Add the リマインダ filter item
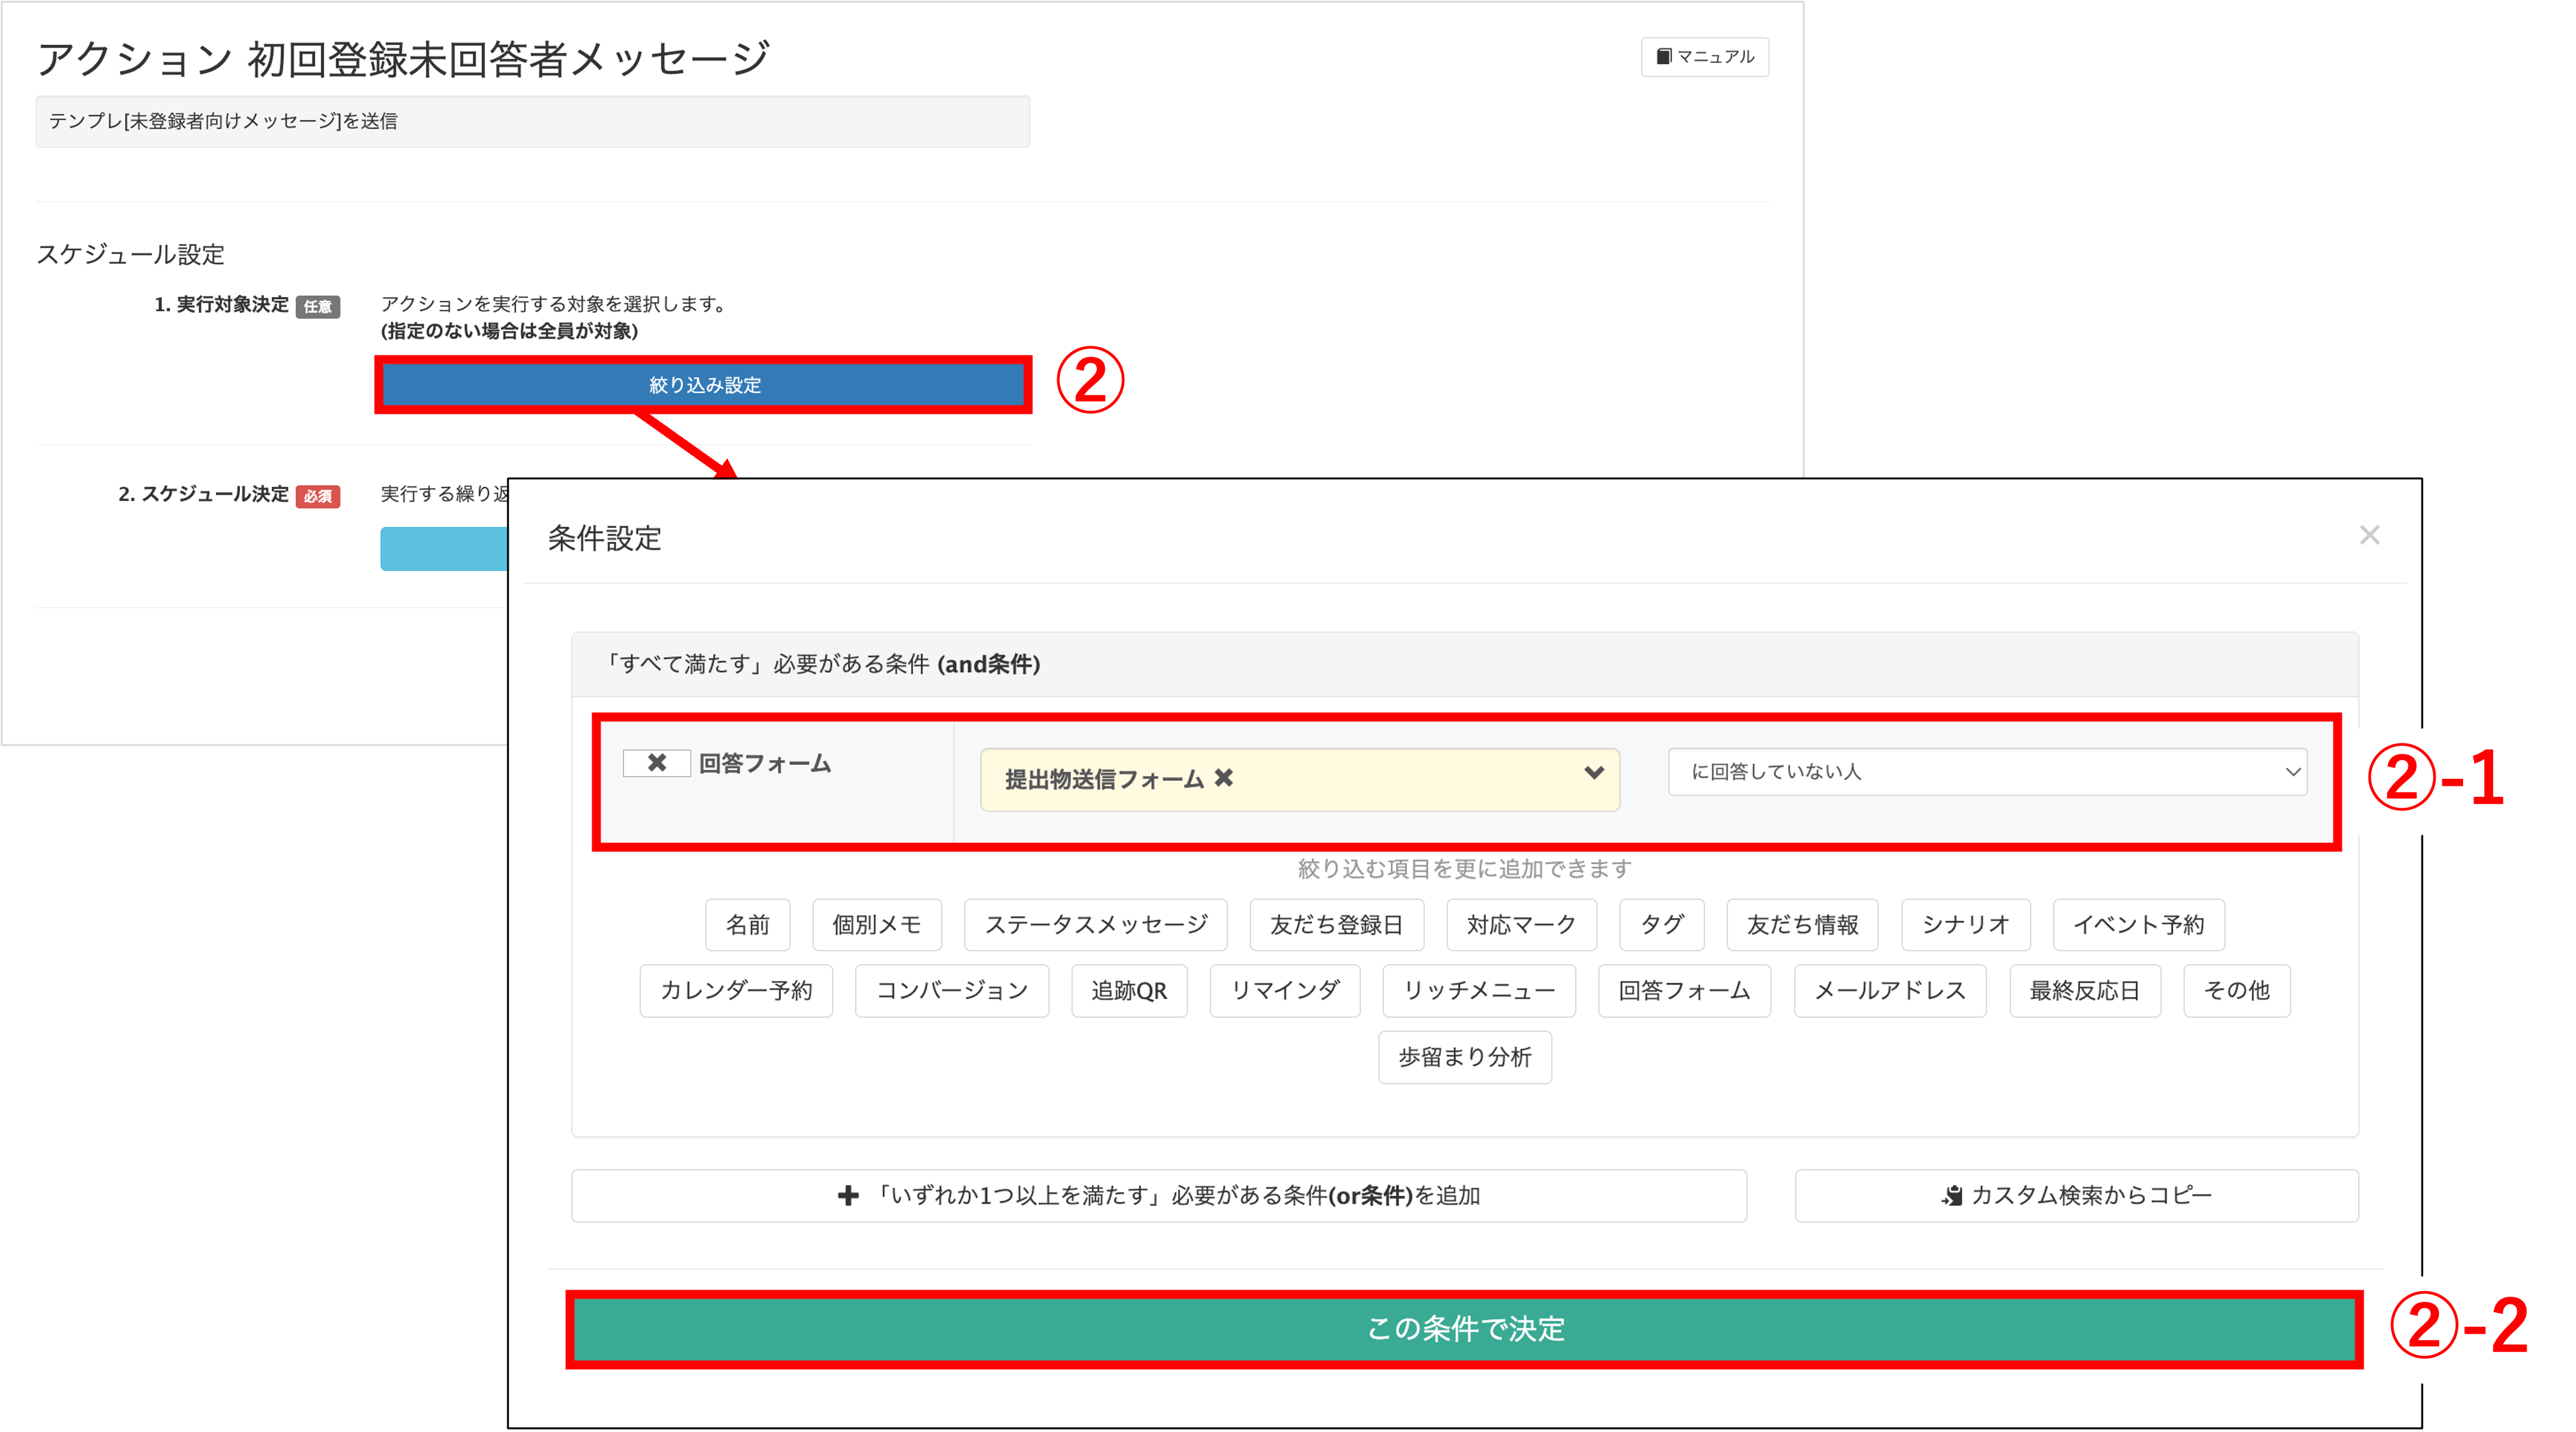Image resolution: width=2576 pixels, height=1432 pixels. click(1284, 990)
